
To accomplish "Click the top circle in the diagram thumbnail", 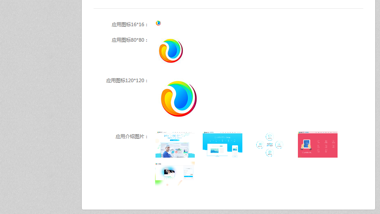I will [x=270, y=136].
